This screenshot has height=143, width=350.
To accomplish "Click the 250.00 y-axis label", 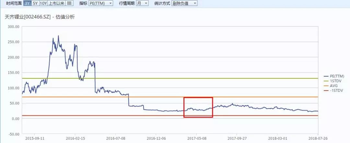I will [x=14, y=42].
